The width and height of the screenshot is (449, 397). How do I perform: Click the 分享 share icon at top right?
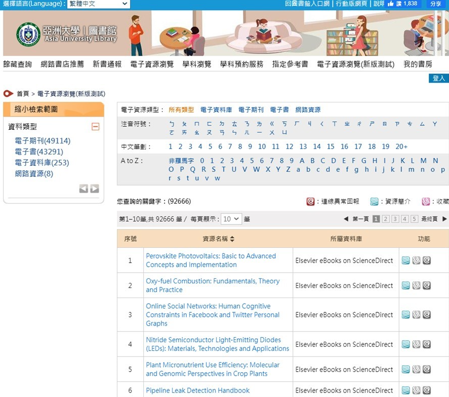pos(436,5)
